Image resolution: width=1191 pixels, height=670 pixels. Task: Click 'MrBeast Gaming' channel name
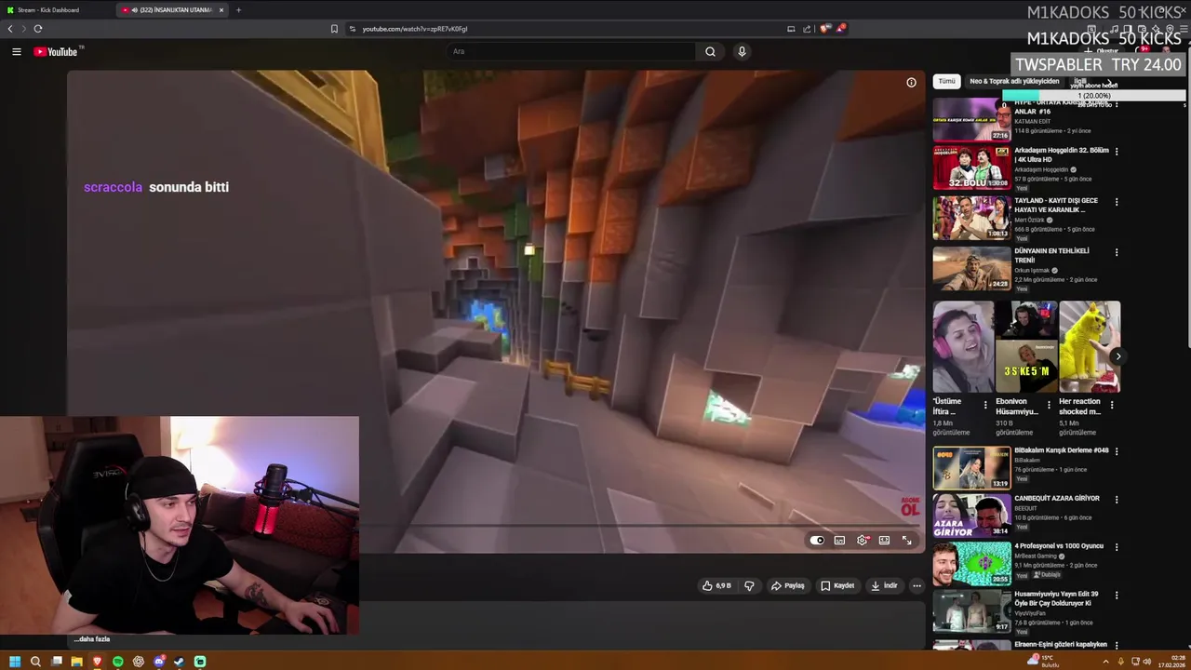pos(1036,556)
